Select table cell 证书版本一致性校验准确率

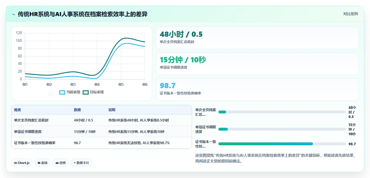tap(35, 143)
